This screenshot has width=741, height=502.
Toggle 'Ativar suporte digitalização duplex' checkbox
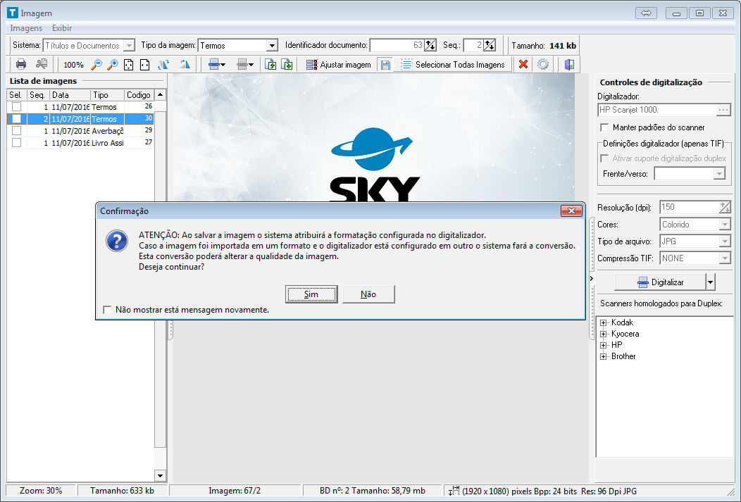604,158
